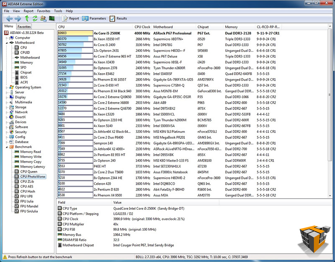Select the Memory Read benchmark icon

point(17,152)
